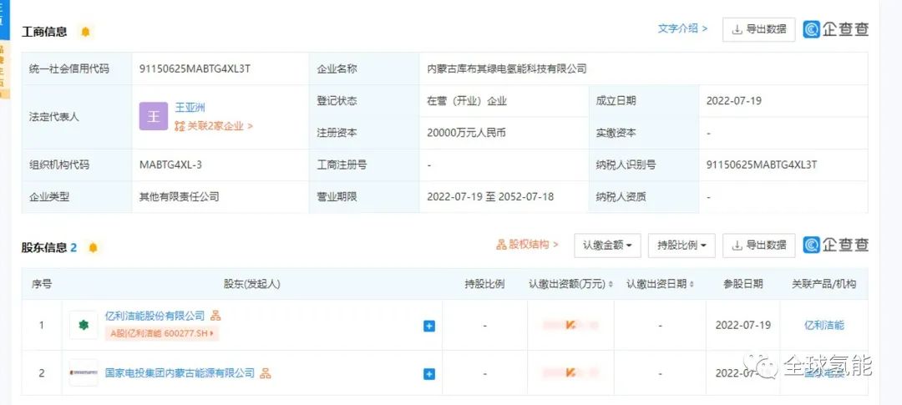
Task: Click the bell icon beside 股东信息
Action: pos(93,247)
